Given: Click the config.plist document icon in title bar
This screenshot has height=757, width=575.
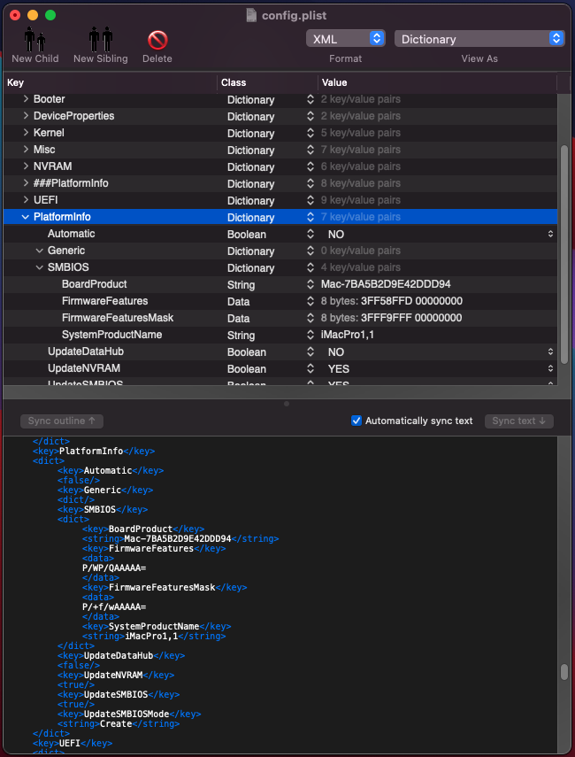Looking at the screenshot, I should click(x=252, y=15).
